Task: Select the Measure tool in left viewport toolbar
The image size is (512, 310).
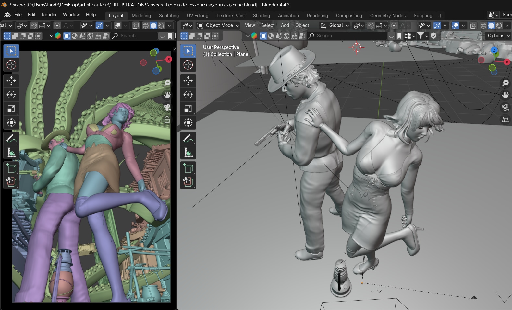Action: click(11, 152)
